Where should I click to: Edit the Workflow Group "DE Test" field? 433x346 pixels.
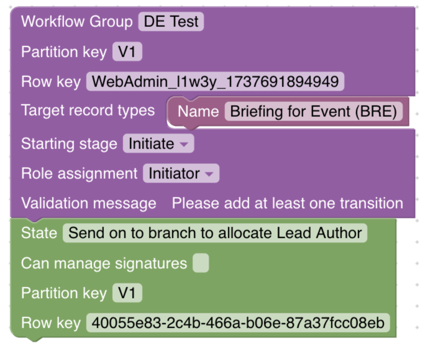tap(171, 22)
